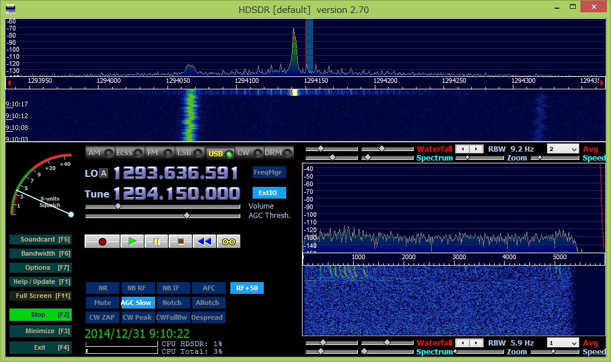Decrease upper RBW with left arrow
This screenshot has width=611, height=362.
pos(462,149)
